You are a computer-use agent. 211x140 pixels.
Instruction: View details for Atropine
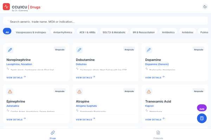[85, 119]
